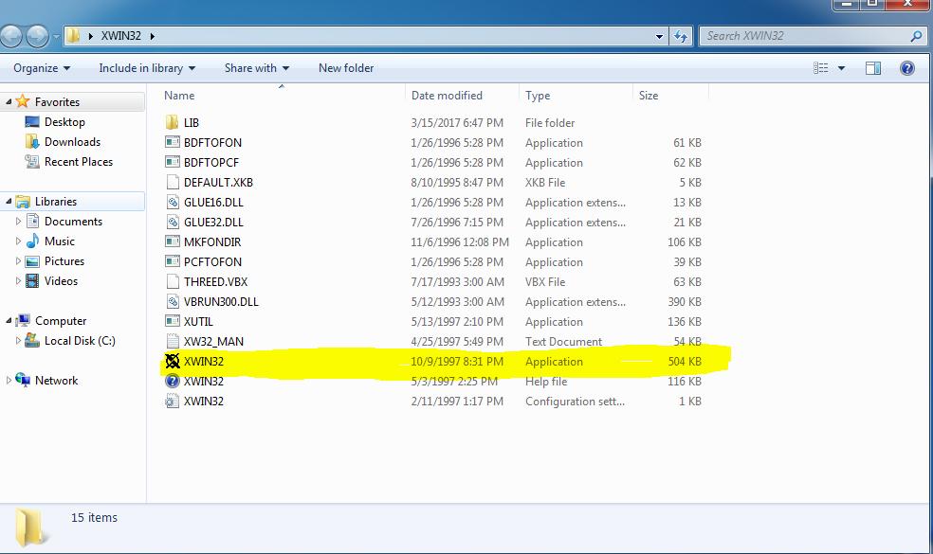Sort by Date modified column header
The image size is (933, 554).
[x=447, y=95]
